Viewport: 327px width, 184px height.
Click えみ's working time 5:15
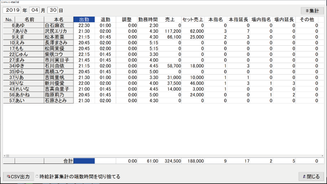coord(154,43)
